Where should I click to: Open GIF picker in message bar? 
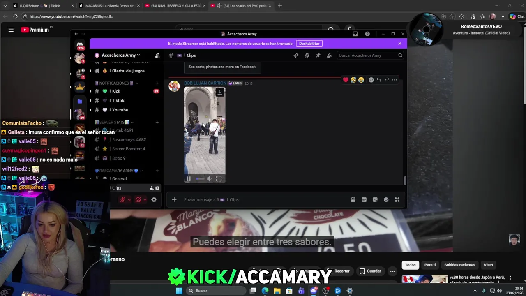(364, 199)
